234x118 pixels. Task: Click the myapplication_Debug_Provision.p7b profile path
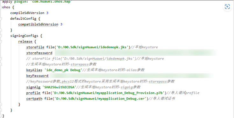point(108,93)
